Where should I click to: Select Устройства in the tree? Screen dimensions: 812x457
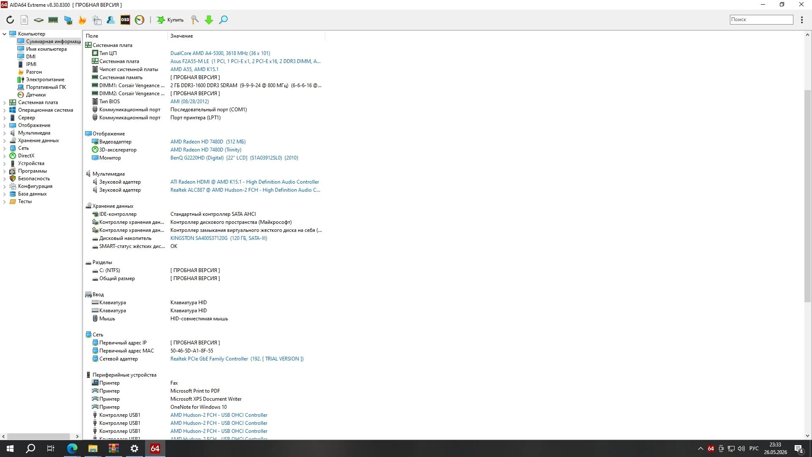pyautogui.click(x=27, y=163)
